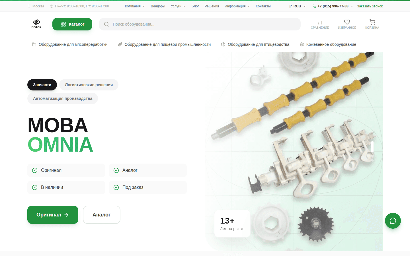Screen dimensions: 410x256
Task: Switch to Автоматизация производства tab
Action: coord(63,98)
